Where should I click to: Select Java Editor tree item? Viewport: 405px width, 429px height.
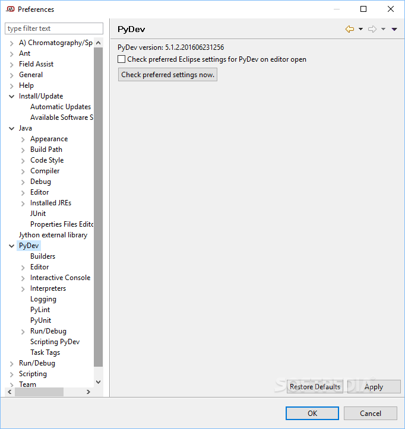pyautogui.click(x=39, y=192)
